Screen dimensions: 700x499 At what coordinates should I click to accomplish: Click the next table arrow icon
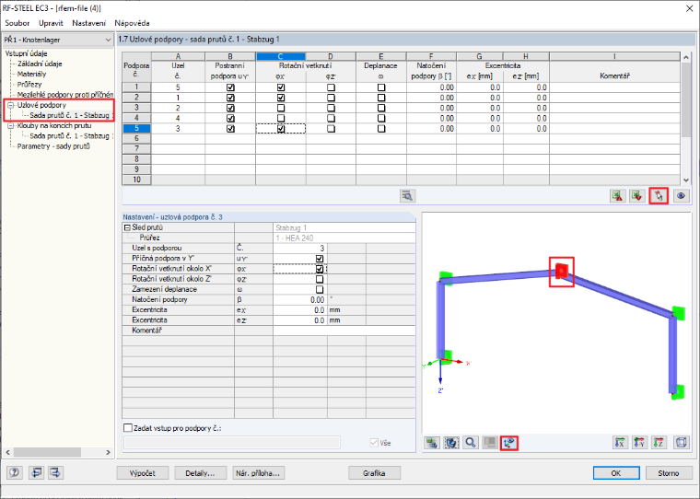(55, 472)
